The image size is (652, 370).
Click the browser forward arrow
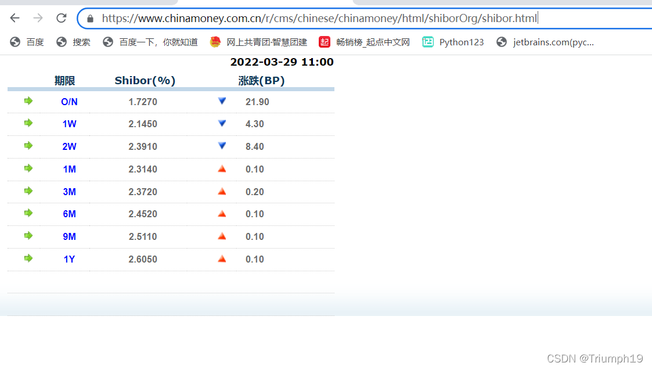pyautogui.click(x=38, y=18)
